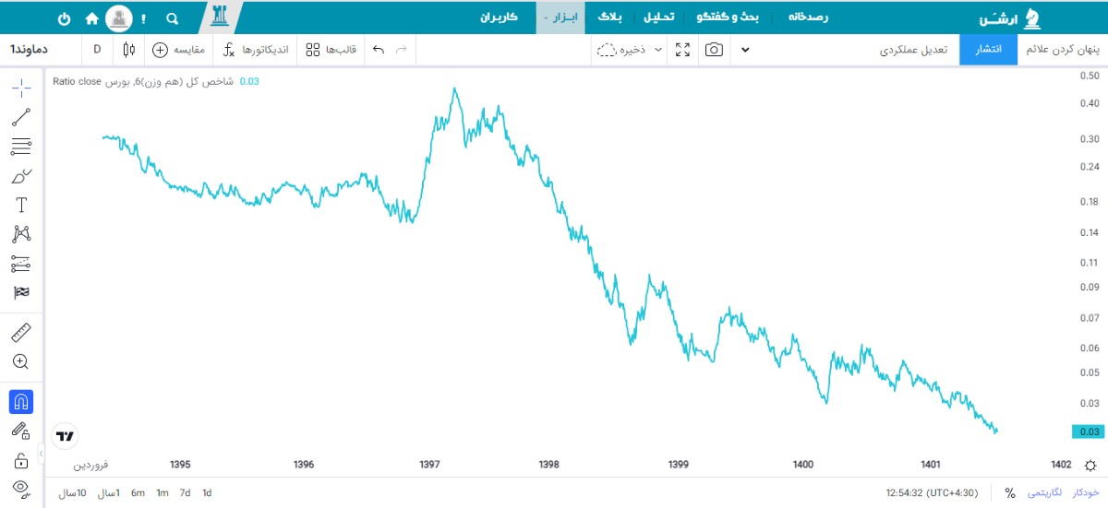1108x508 pixels.
Task: Open the candlestick chart style icon
Action: pos(128,50)
